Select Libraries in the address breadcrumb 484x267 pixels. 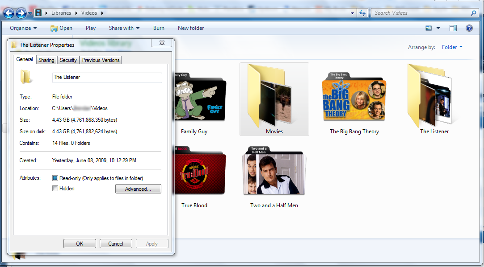point(61,12)
